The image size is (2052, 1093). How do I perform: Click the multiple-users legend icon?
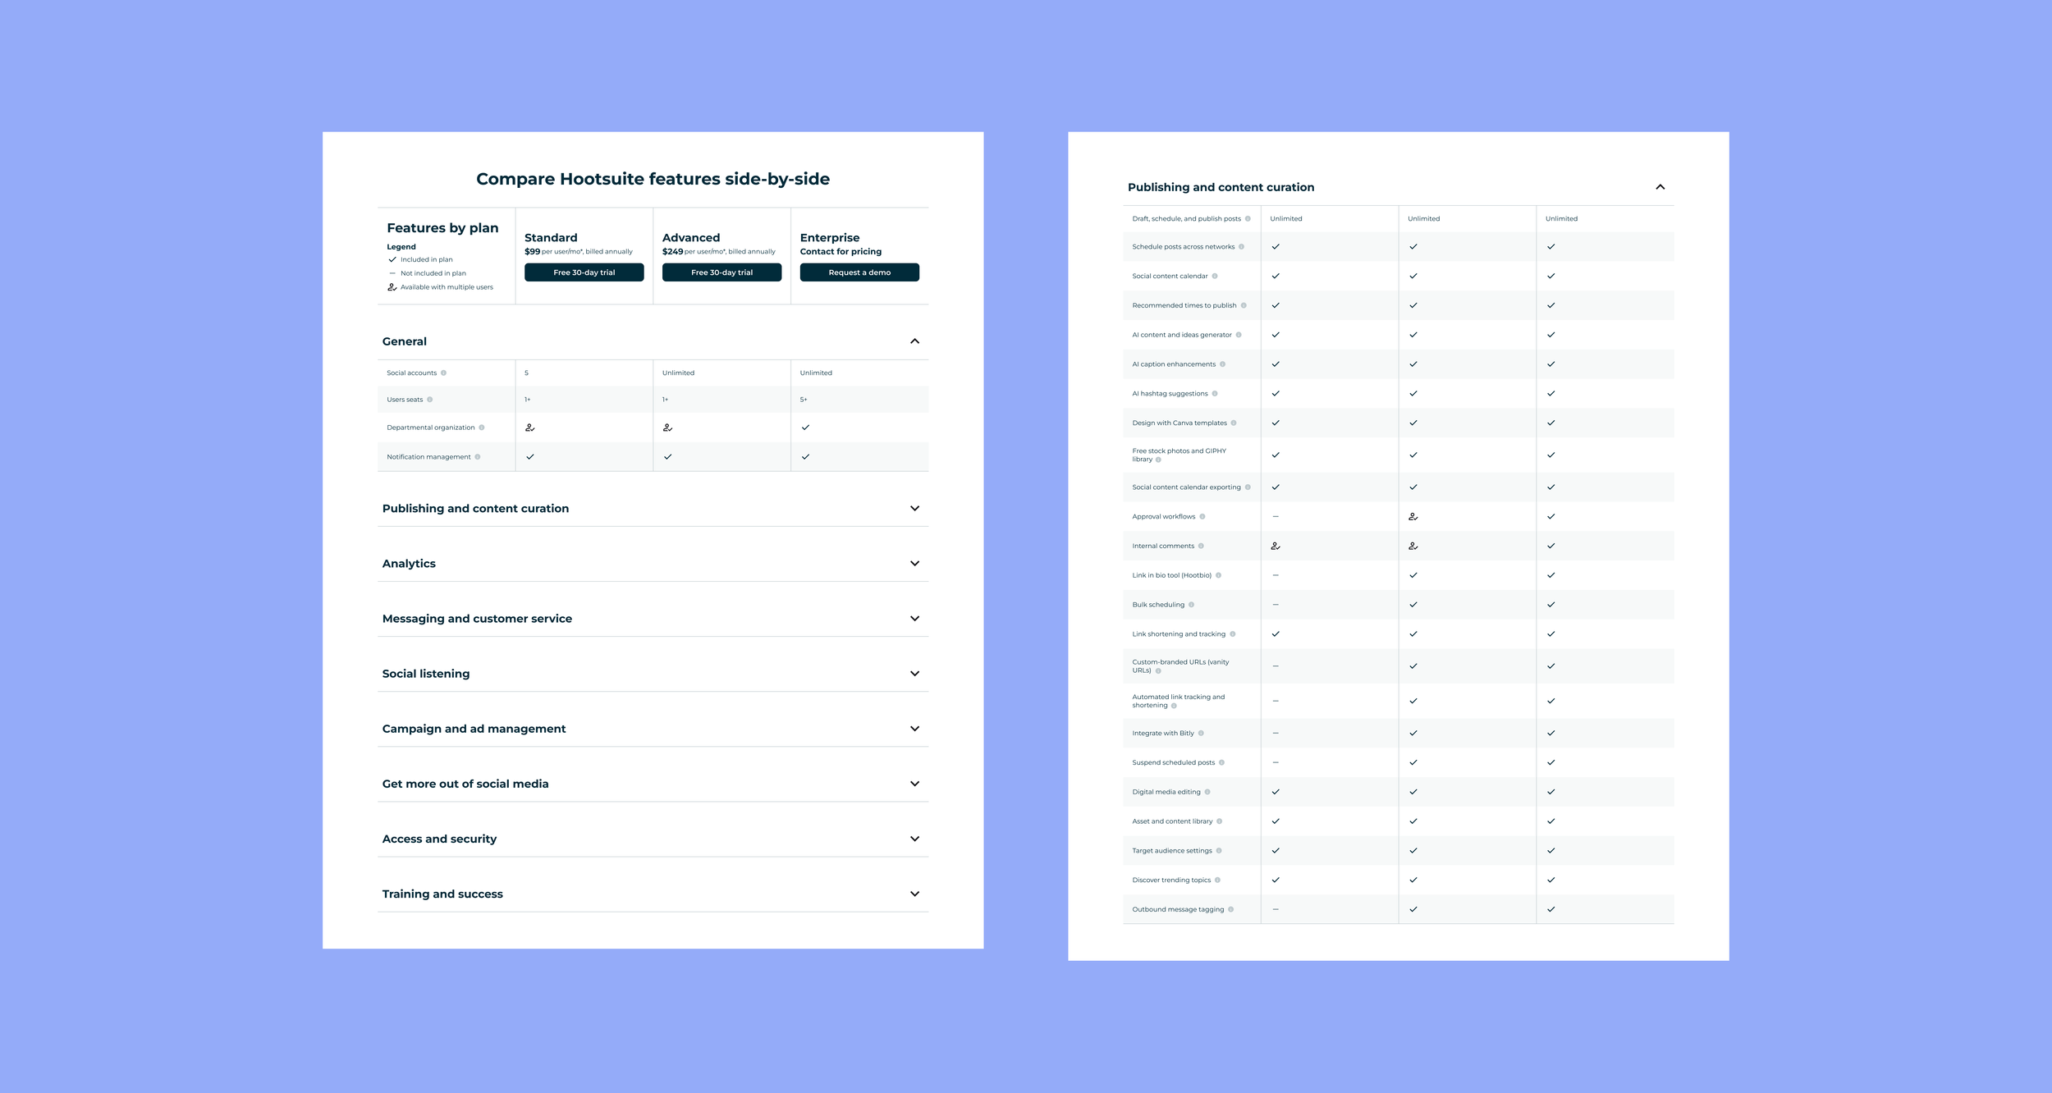pyautogui.click(x=391, y=287)
